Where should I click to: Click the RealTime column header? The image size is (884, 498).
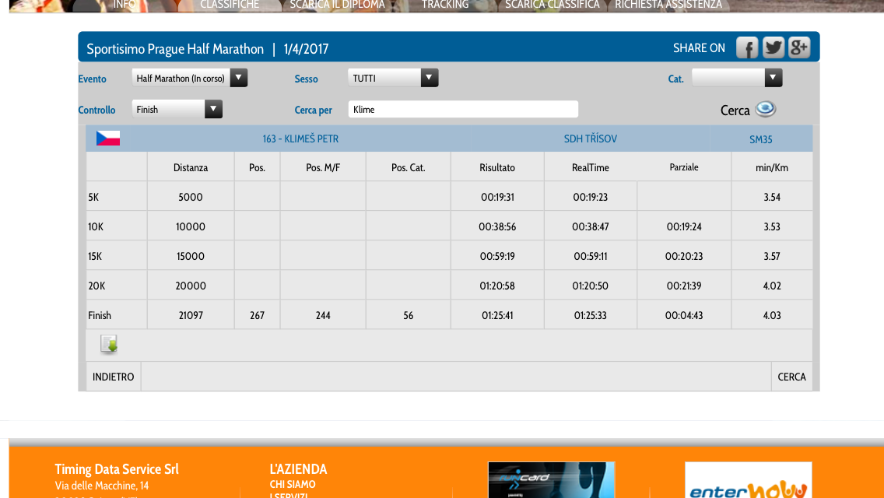[591, 167]
